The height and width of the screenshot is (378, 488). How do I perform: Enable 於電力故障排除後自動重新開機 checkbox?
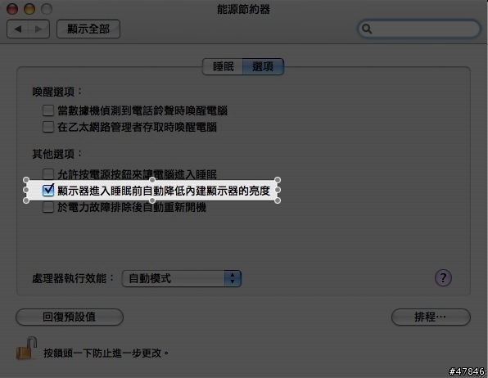click(48, 207)
